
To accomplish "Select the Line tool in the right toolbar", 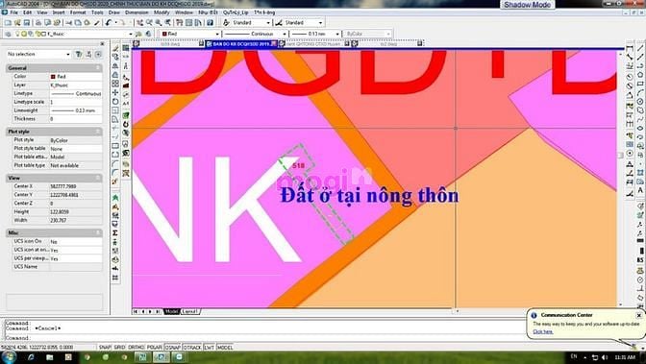I will [x=640, y=49].
